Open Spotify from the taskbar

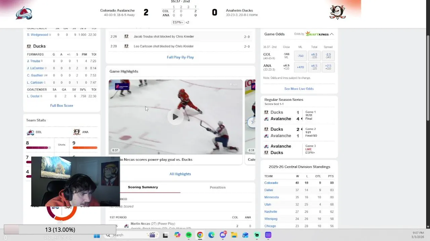pos(189,235)
